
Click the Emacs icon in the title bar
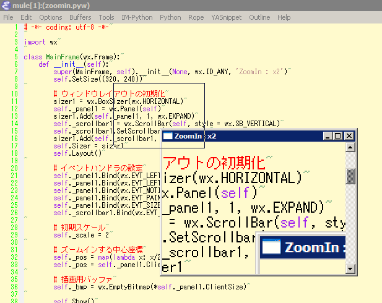pos(6,6)
